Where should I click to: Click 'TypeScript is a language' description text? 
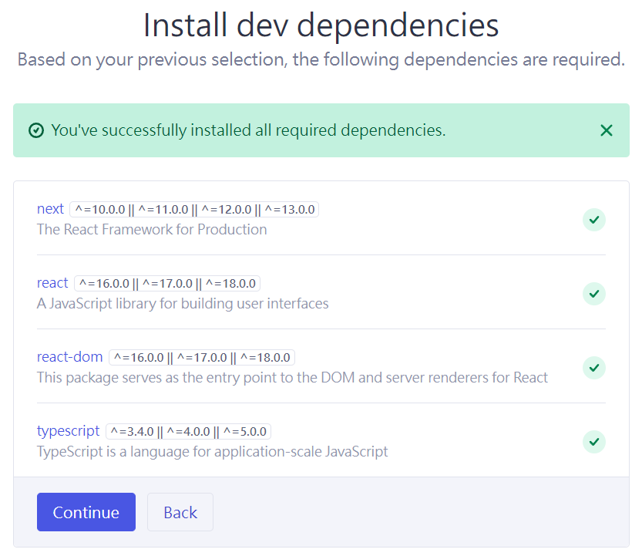(x=212, y=452)
